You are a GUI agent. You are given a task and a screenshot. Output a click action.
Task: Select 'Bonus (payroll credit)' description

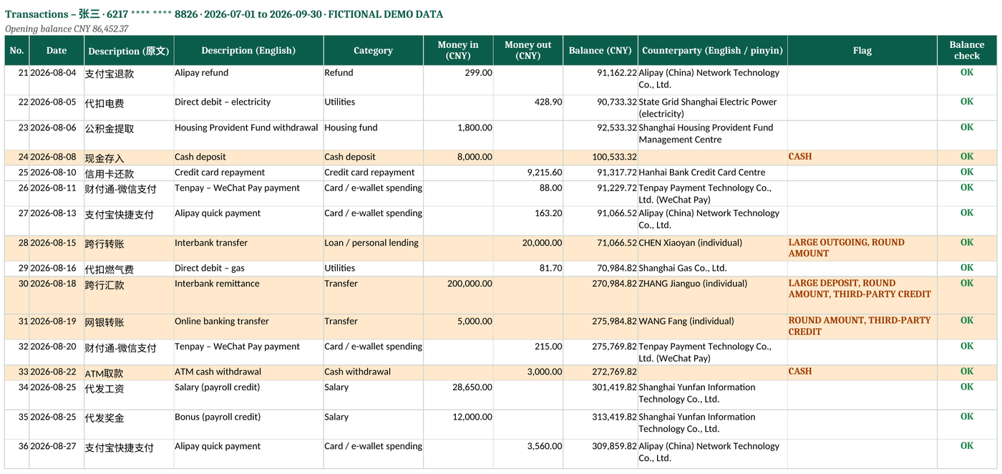[248, 424]
